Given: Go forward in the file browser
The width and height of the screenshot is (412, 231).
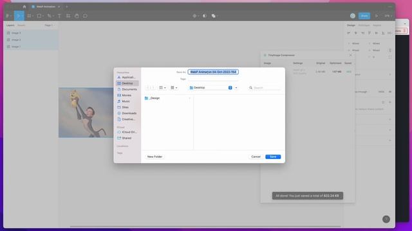Looking at the screenshot, I should pos(153,88).
